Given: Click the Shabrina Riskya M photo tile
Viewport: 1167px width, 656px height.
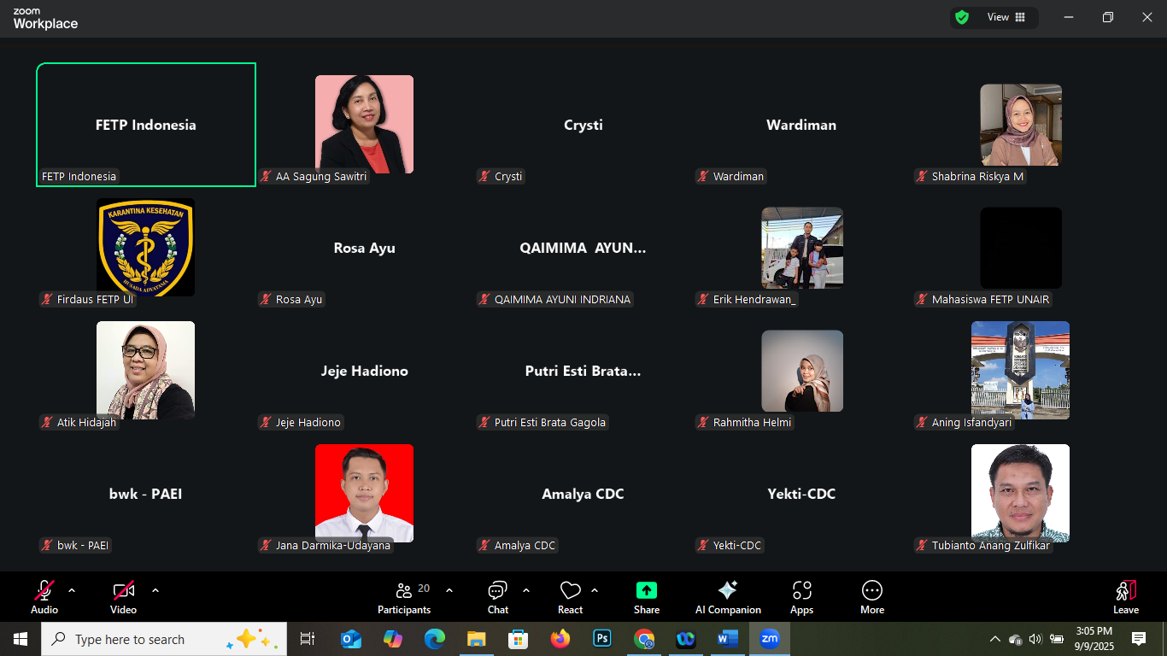Looking at the screenshot, I should [x=1021, y=125].
